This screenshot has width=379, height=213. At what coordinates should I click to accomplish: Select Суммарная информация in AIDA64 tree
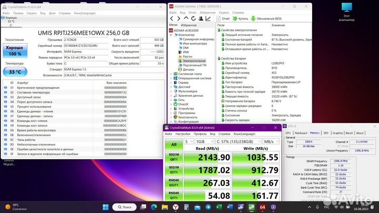pyautogui.click(x=196, y=39)
